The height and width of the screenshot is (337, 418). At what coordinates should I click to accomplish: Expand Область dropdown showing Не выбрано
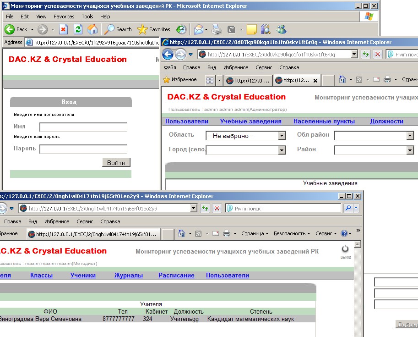[x=282, y=136]
